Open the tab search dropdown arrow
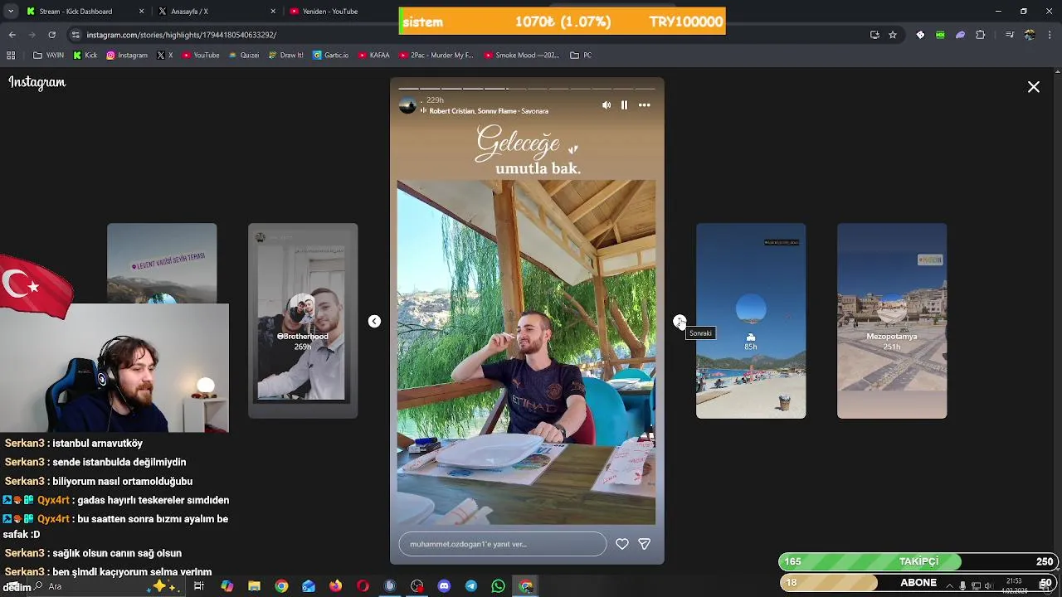This screenshot has height=597, width=1062. tap(11, 12)
